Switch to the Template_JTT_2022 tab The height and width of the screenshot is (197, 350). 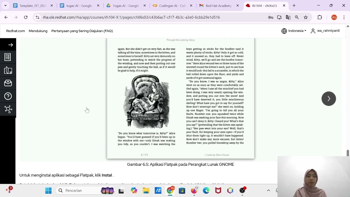pos(33,5)
